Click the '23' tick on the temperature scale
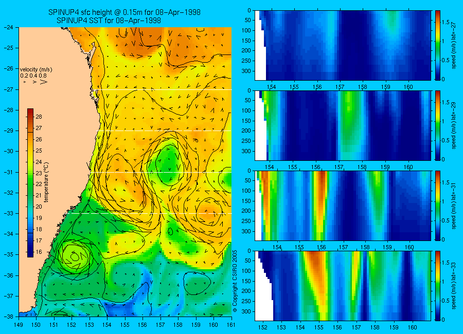The height and width of the screenshot is (334, 463). (x=39, y=173)
